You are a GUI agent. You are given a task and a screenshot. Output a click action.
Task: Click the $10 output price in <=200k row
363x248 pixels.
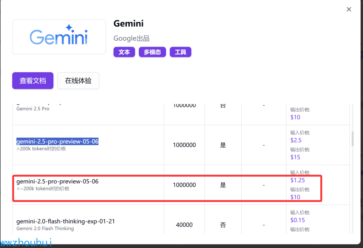pyautogui.click(x=295, y=197)
